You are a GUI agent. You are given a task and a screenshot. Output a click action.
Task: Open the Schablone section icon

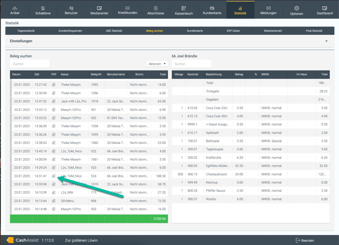pos(43,8)
